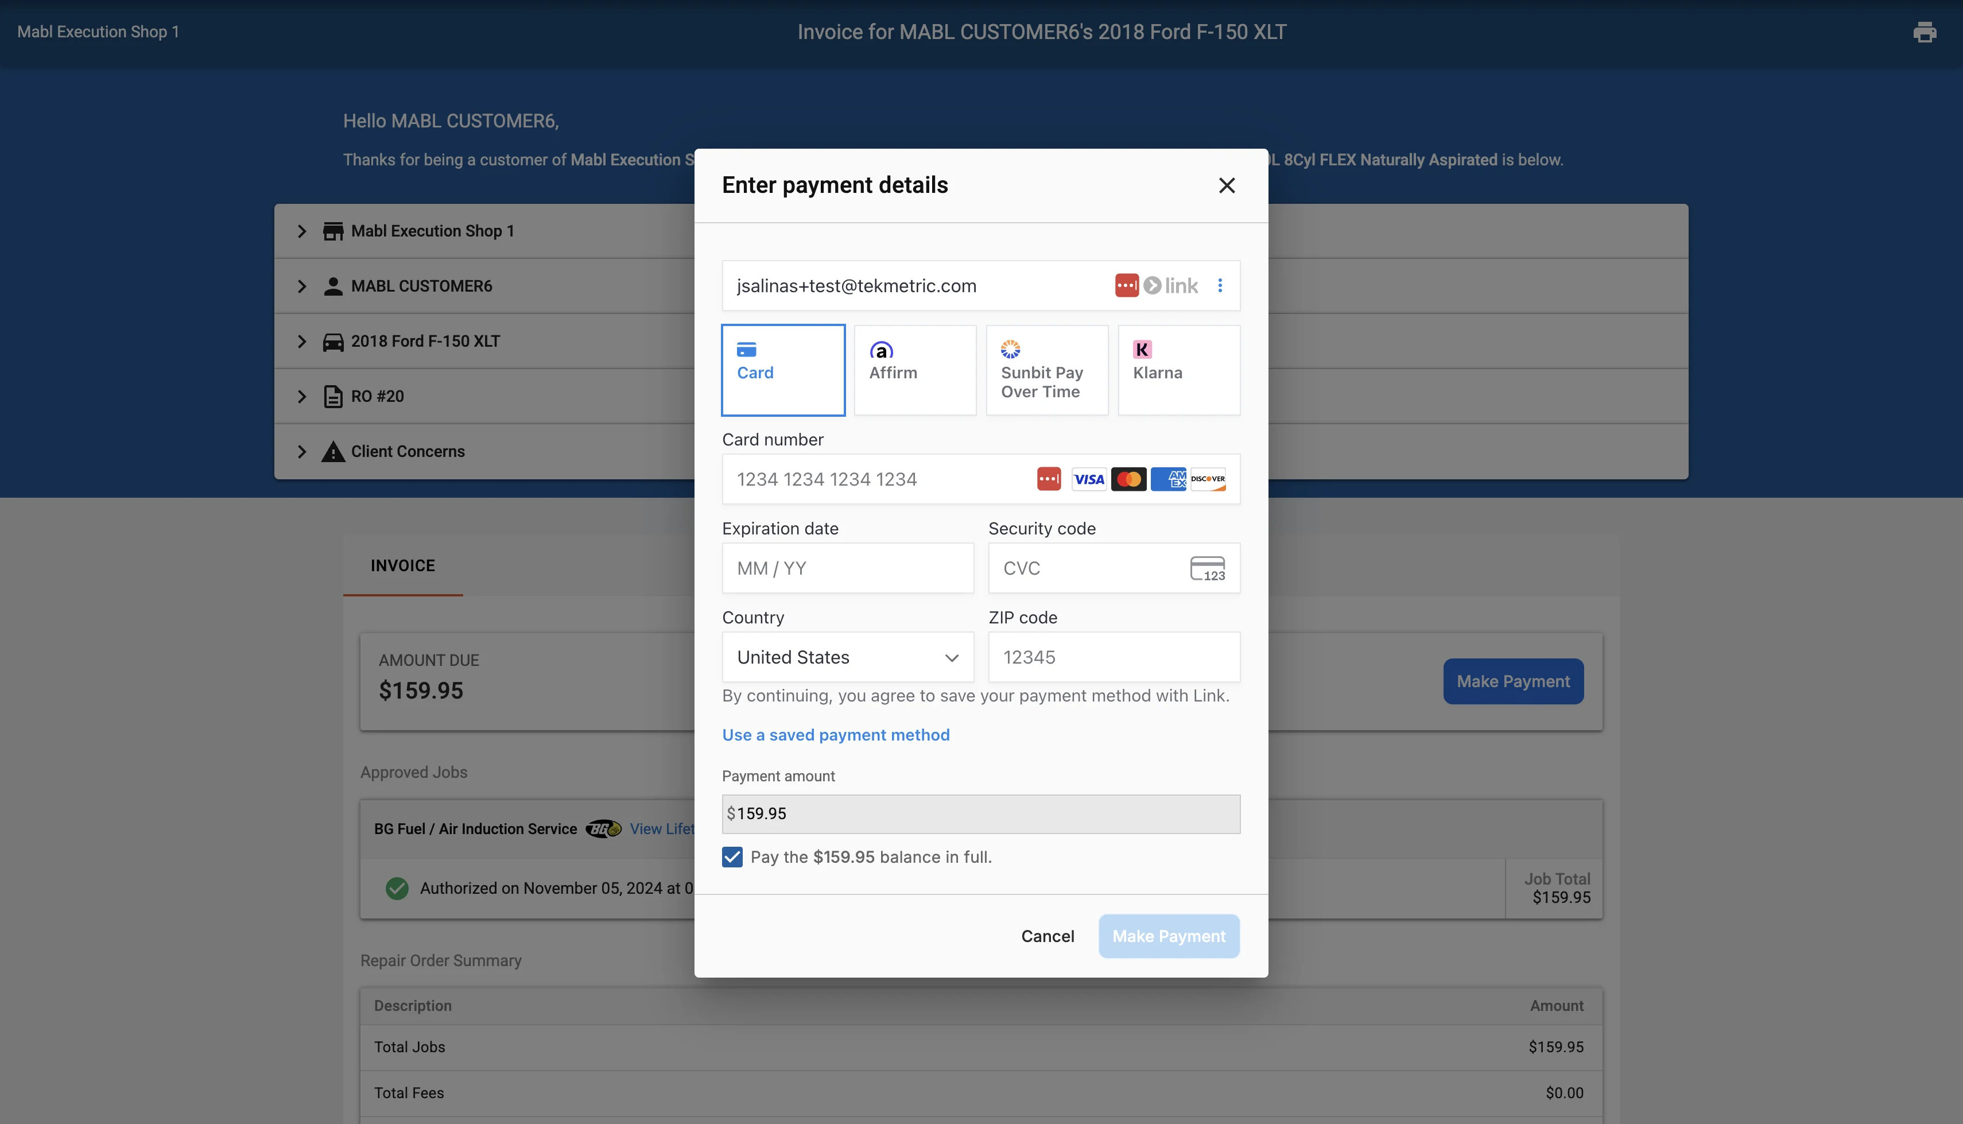This screenshot has height=1124, width=1963.
Task: Choose Klarna as payment option
Action: click(1178, 370)
